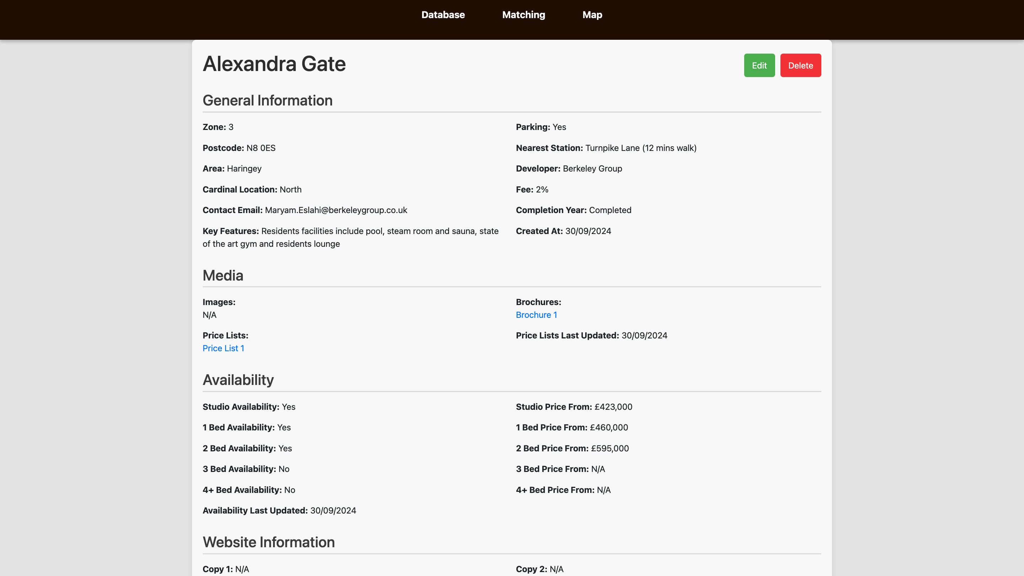Go to the Matching page
Image resolution: width=1024 pixels, height=576 pixels.
coord(523,15)
